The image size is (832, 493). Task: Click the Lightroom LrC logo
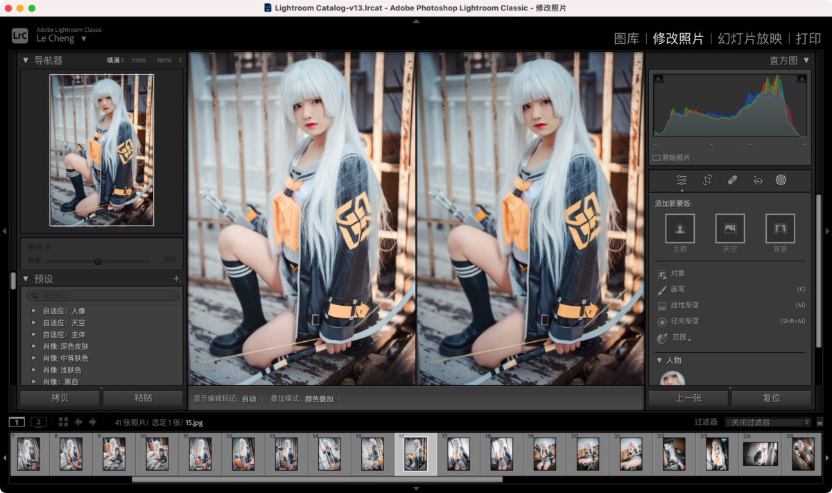[20, 35]
